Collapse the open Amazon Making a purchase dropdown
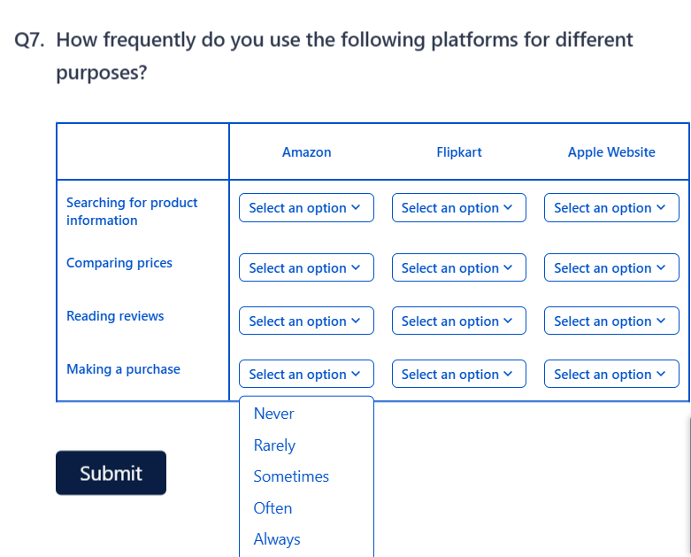Viewport: 691px width, 557px height. (306, 375)
